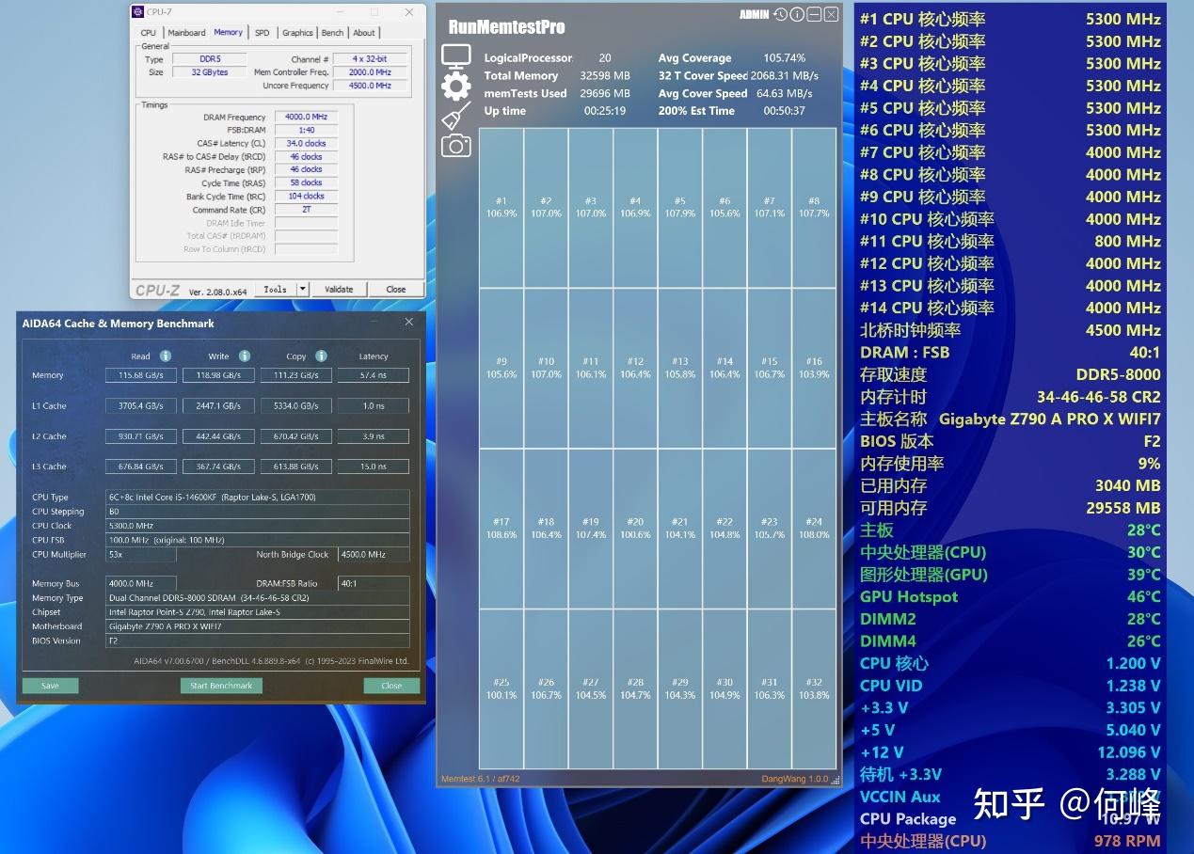Select memtest cell #16 showing 103.9%

[x=814, y=368]
